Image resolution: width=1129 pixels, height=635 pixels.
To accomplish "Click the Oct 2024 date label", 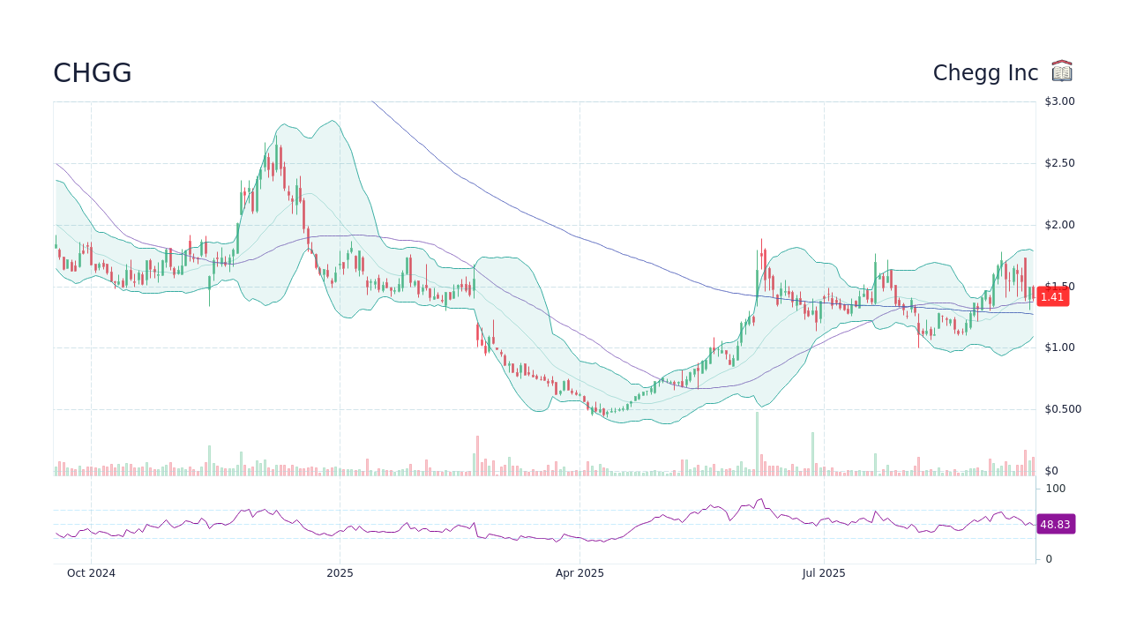I will tap(91, 572).
